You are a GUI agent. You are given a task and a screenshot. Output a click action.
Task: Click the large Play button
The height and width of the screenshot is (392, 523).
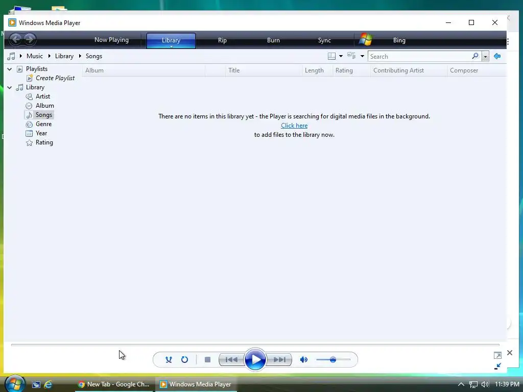(x=255, y=359)
